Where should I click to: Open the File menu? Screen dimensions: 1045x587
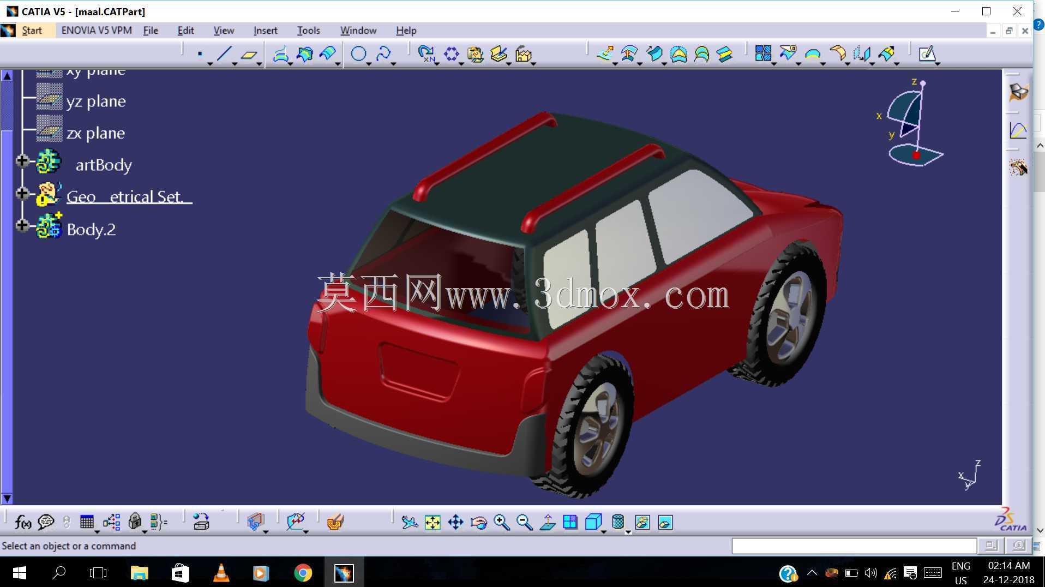pos(151,31)
